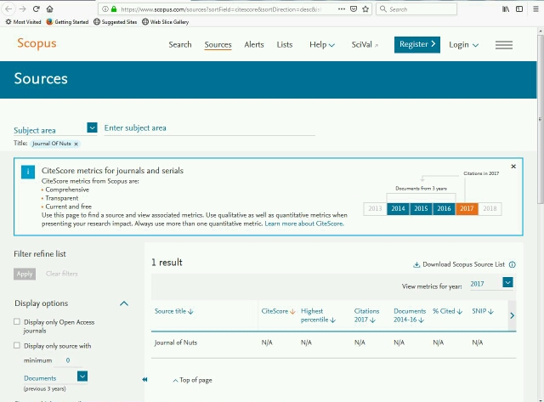Open the Sources navigation item
This screenshot has height=402, width=544.
click(218, 45)
